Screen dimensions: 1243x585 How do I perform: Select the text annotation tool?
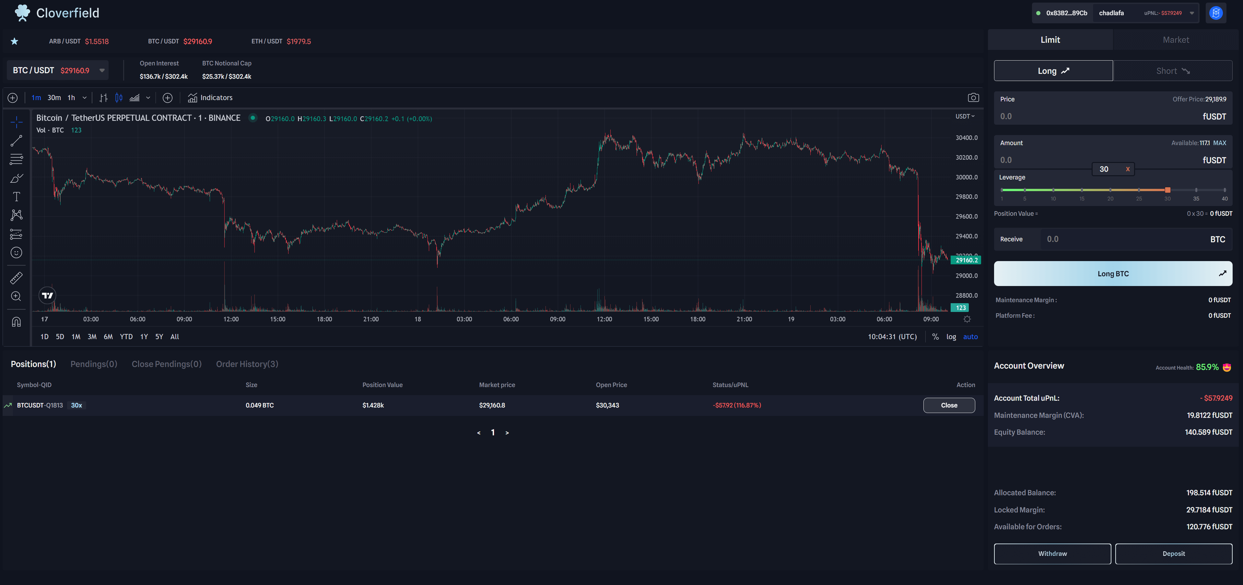(x=17, y=197)
